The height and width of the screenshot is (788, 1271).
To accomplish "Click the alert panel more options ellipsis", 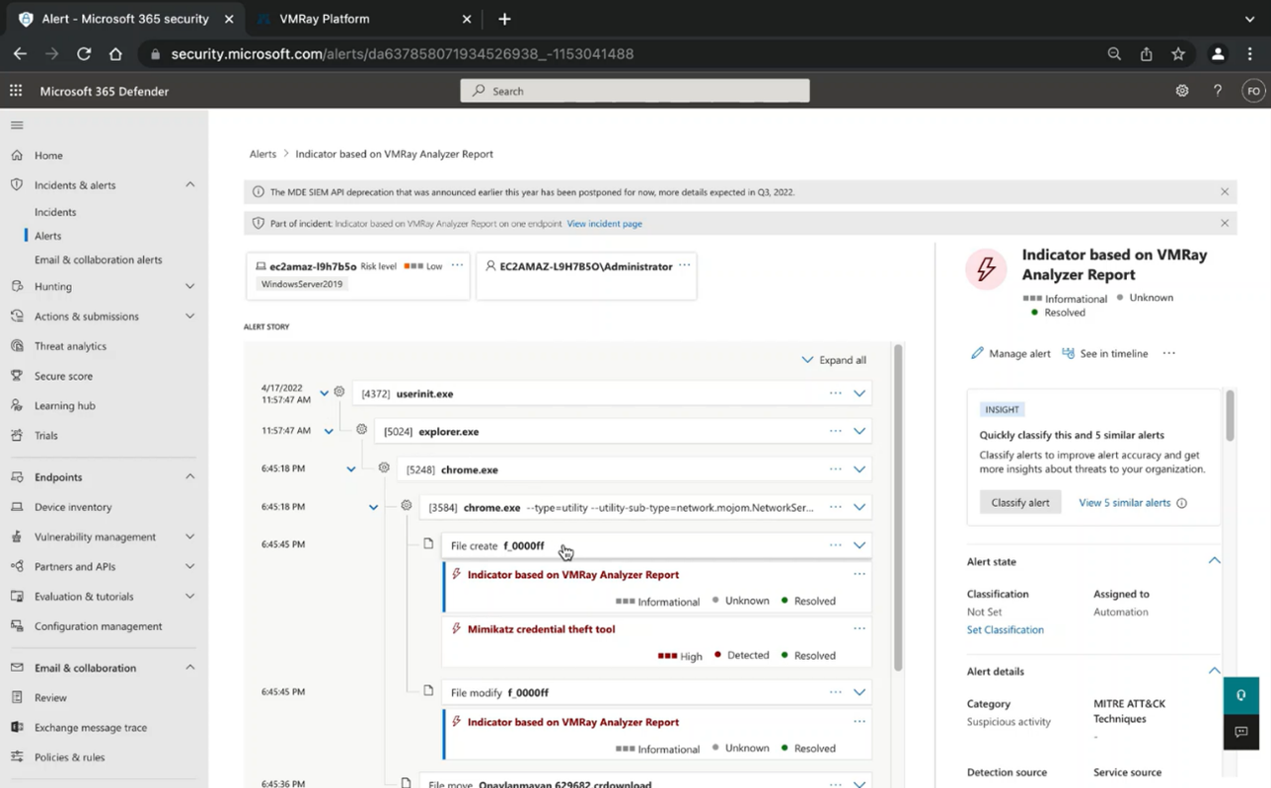I will [x=1168, y=353].
